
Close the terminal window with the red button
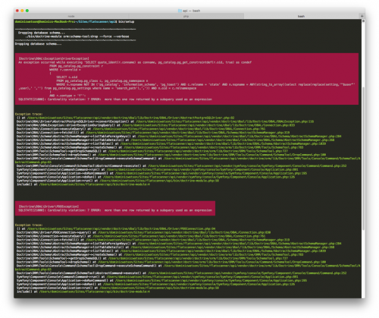tap(17, 11)
